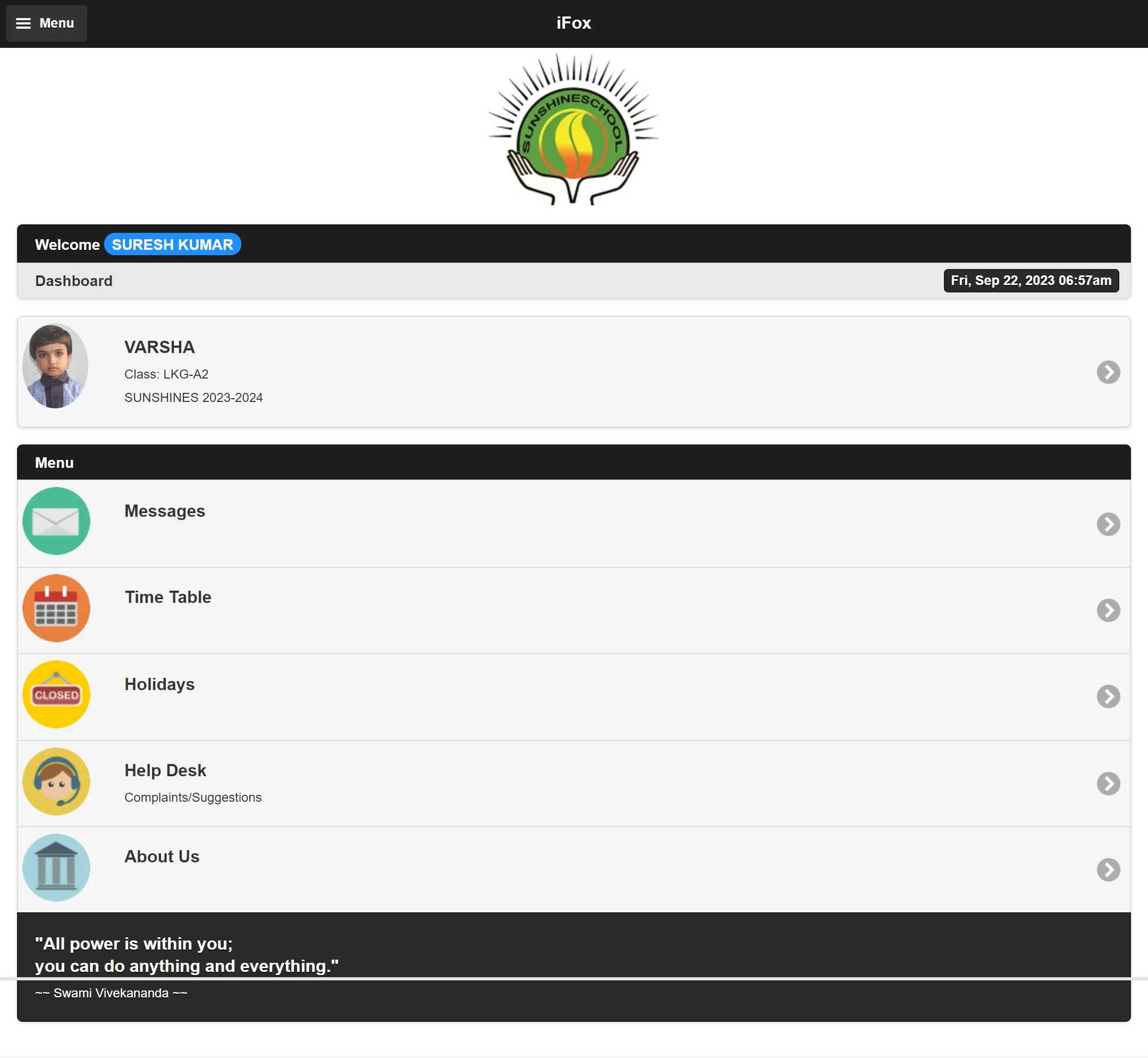Click the VARSHA student name

159,347
